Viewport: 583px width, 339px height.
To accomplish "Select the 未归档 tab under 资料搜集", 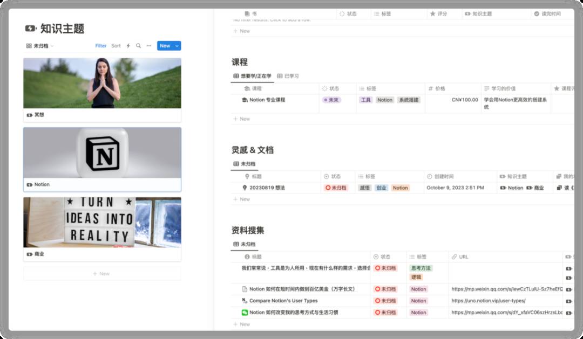I will [245, 244].
